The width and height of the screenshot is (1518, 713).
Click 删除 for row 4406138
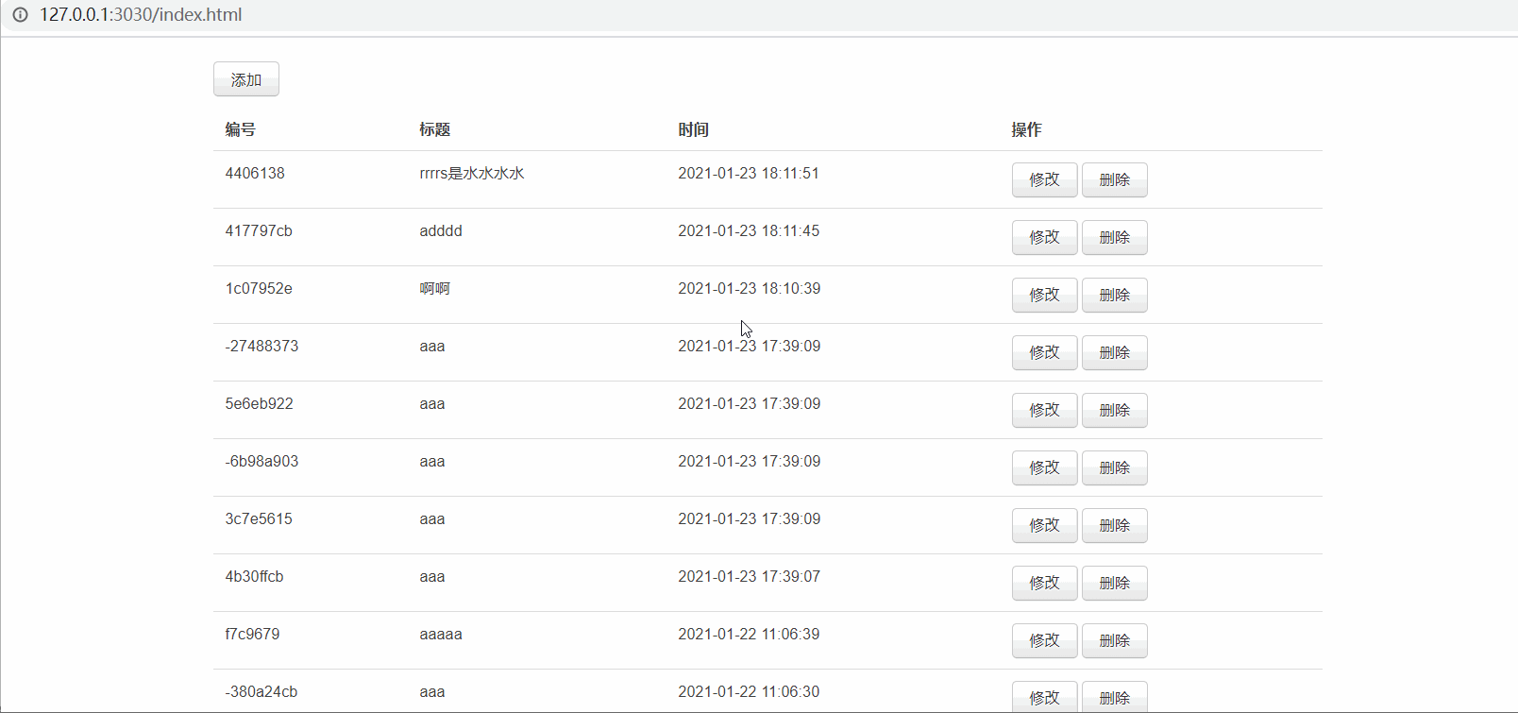[1115, 179]
